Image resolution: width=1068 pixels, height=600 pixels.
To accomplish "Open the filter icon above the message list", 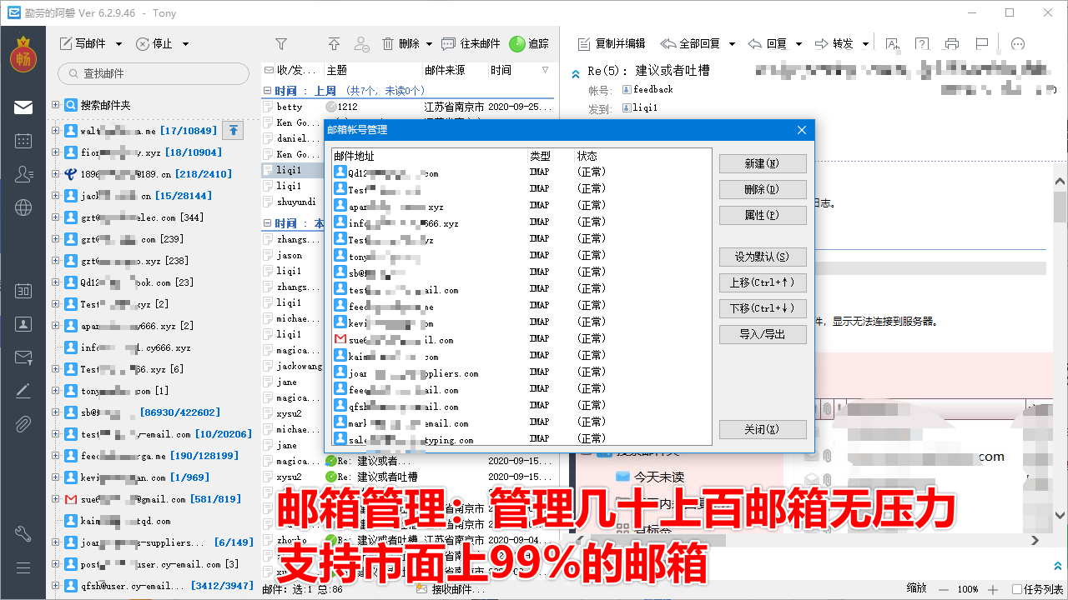I will click(x=280, y=43).
